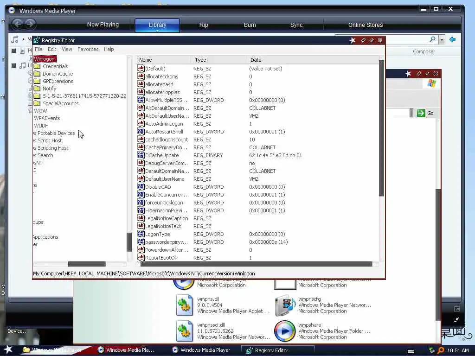Open the Now Playing tab

(103, 25)
